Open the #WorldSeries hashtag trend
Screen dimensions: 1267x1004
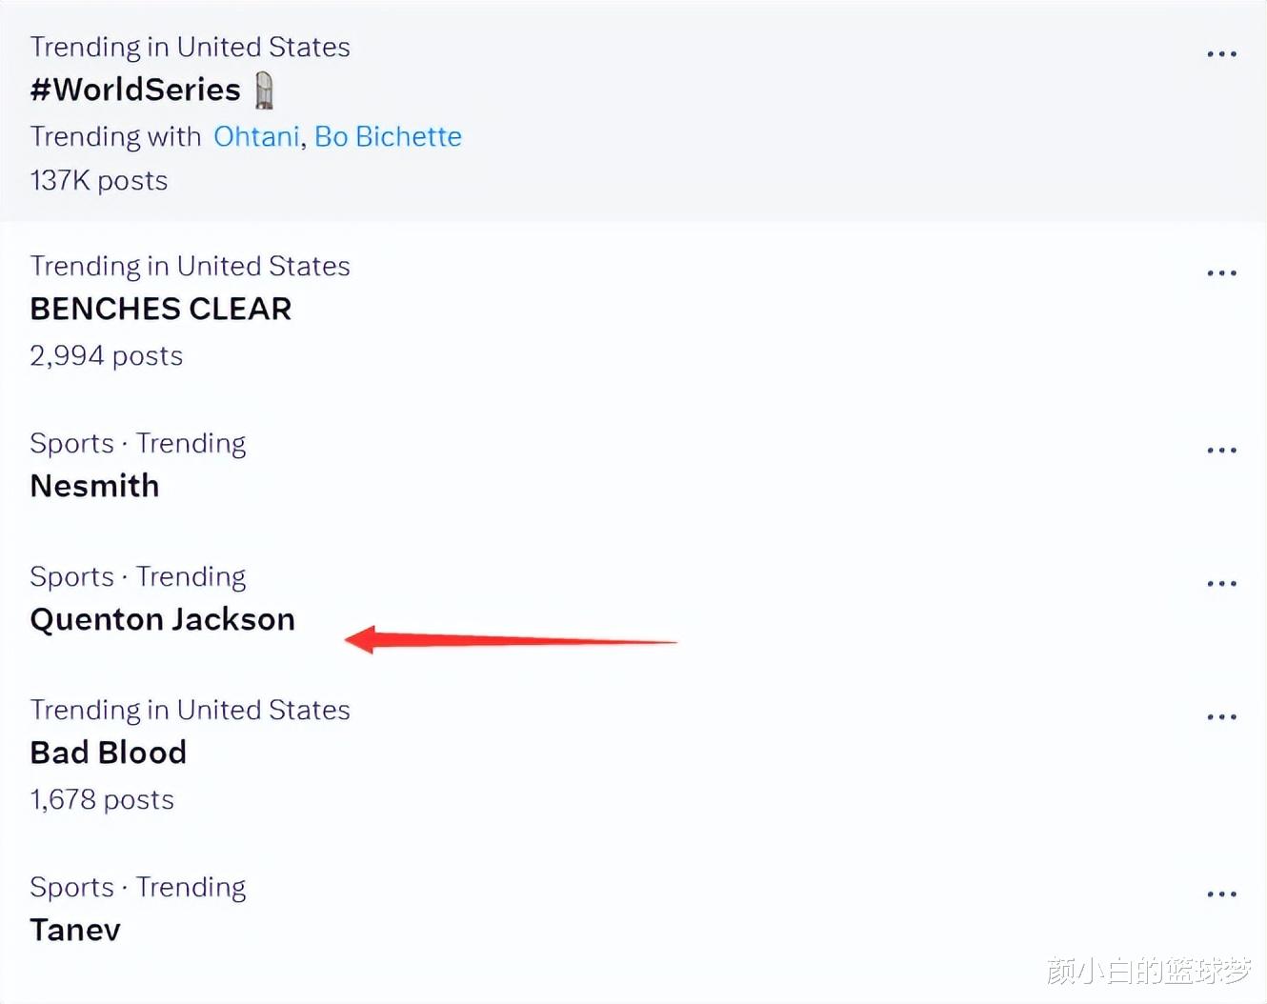135,90
